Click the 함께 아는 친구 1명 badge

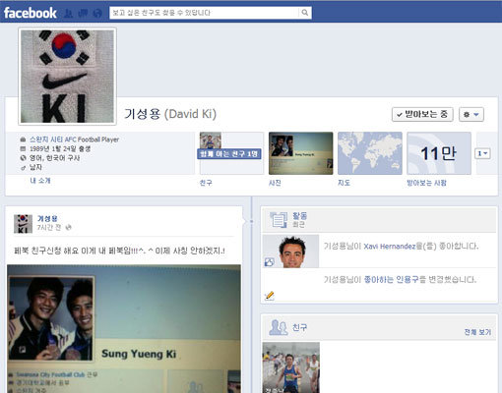229,154
